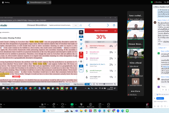Viewport: 169px width, 113px height.
Task: Open the QuickMarks checkmark tool
Action: (81, 40)
